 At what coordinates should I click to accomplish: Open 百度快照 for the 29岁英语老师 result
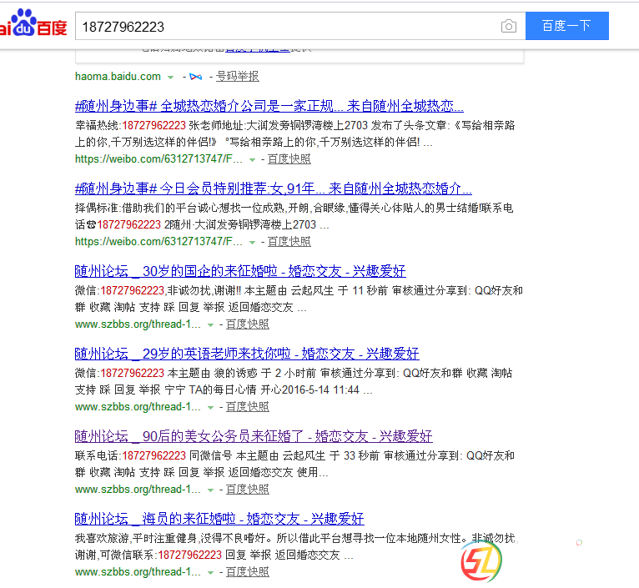(247, 407)
